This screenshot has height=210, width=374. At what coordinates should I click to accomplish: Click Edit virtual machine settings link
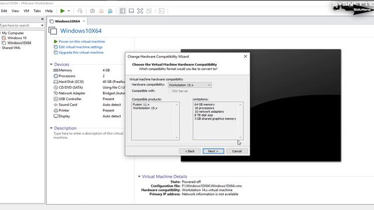coord(81,47)
